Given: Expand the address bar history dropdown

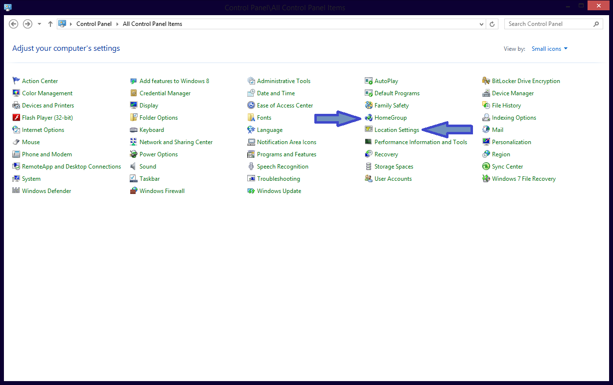Looking at the screenshot, I should coord(482,24).
